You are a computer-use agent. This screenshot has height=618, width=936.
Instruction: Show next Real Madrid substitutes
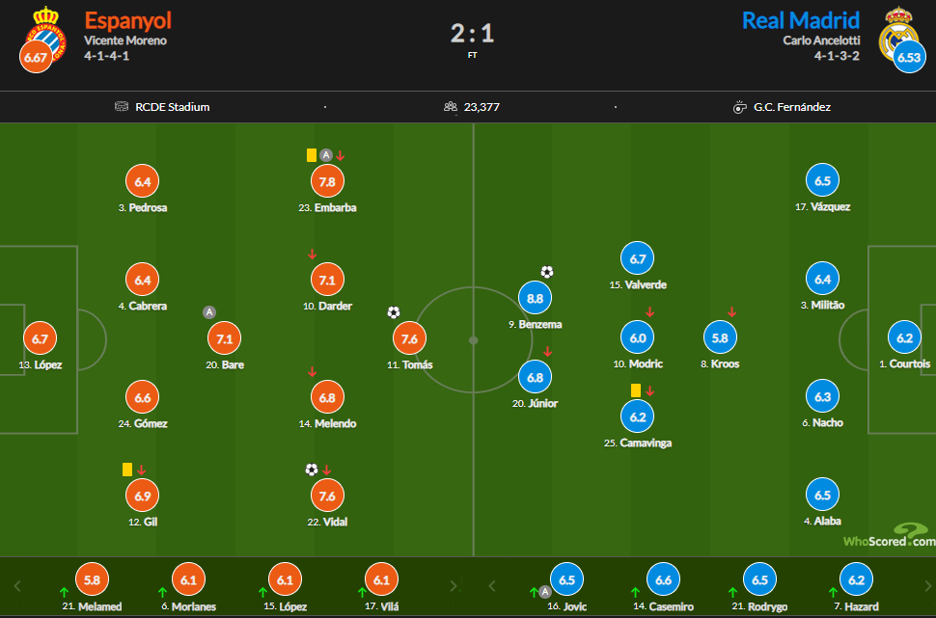coord(927,586)
